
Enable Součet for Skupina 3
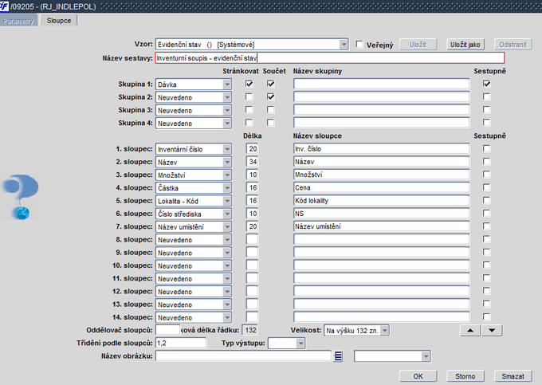pyautogui.click(x=271, y=109)
